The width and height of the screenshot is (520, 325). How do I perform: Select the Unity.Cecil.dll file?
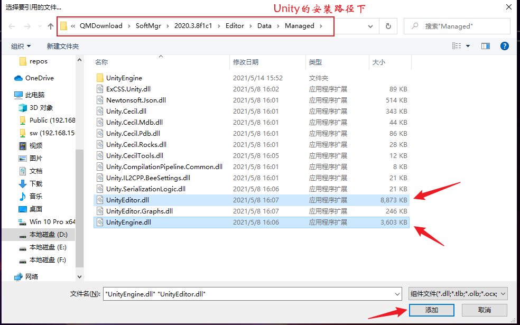251,112
